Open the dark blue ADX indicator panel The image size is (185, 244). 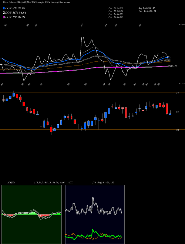[95, 214]
